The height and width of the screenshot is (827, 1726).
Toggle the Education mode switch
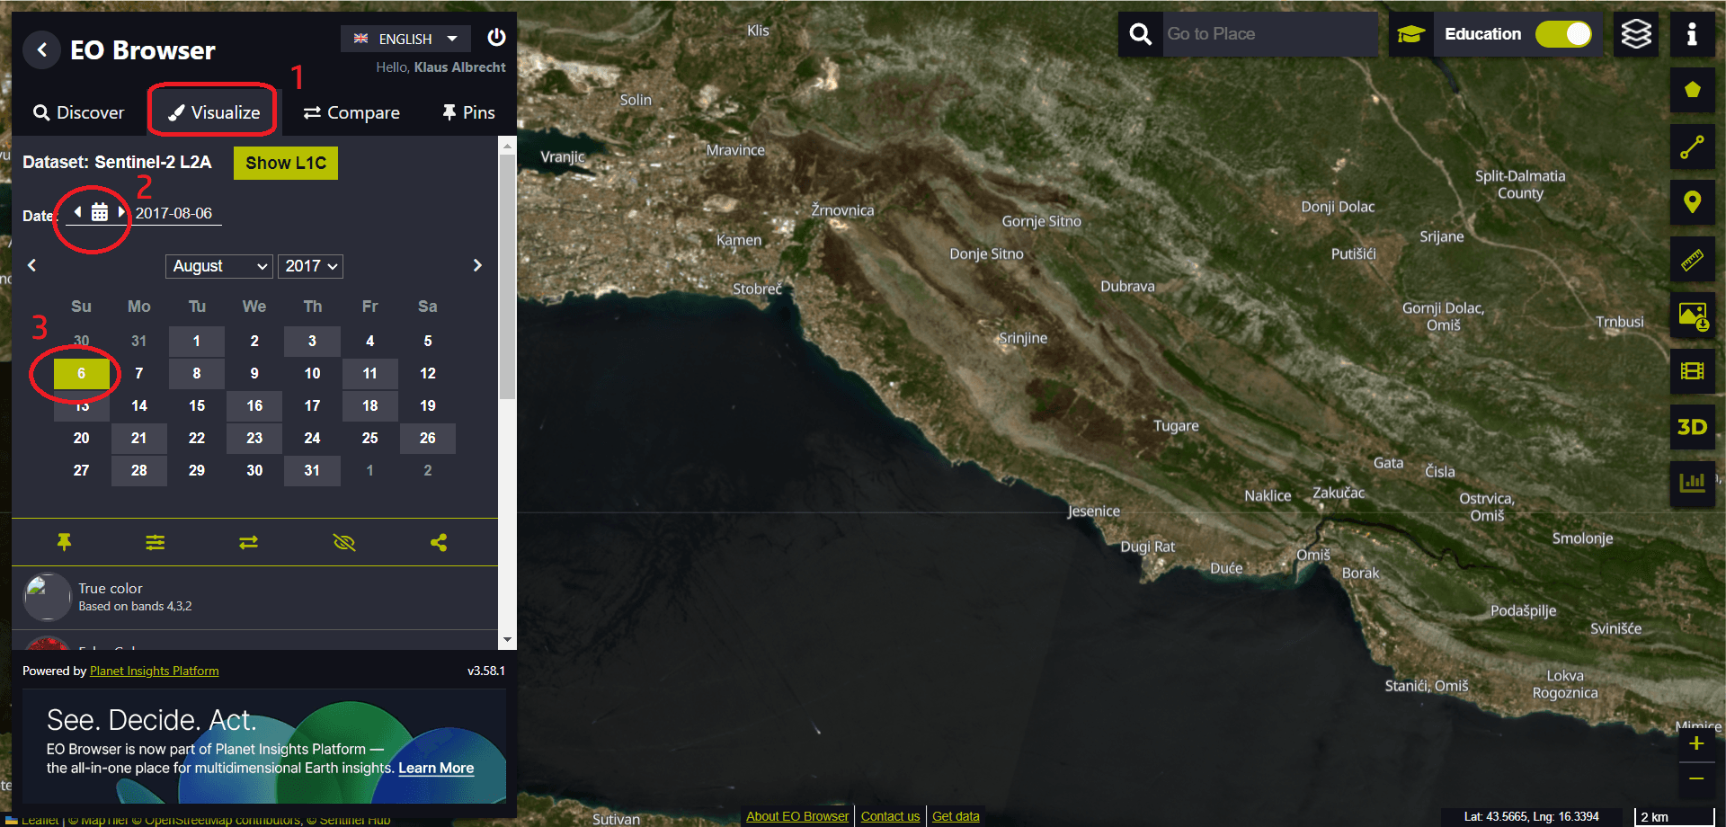(1563, 34)
